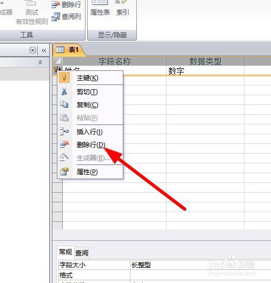The image size is (271, 283).
Task: Click the Properties icon in context menu
Action: tap(64, 172)
